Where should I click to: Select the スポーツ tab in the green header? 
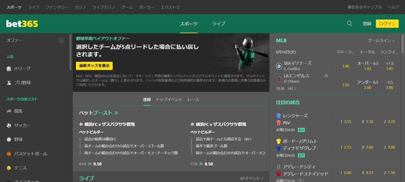coord(189,24)
